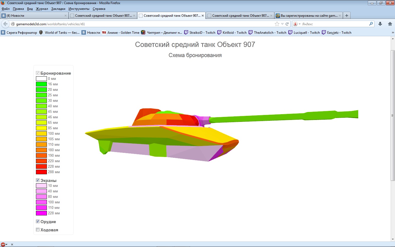
Task: Click the page vertical scrollbar thumb
Action: 393,115
